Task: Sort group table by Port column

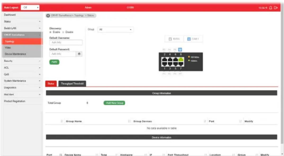Action: pos(211,121)
